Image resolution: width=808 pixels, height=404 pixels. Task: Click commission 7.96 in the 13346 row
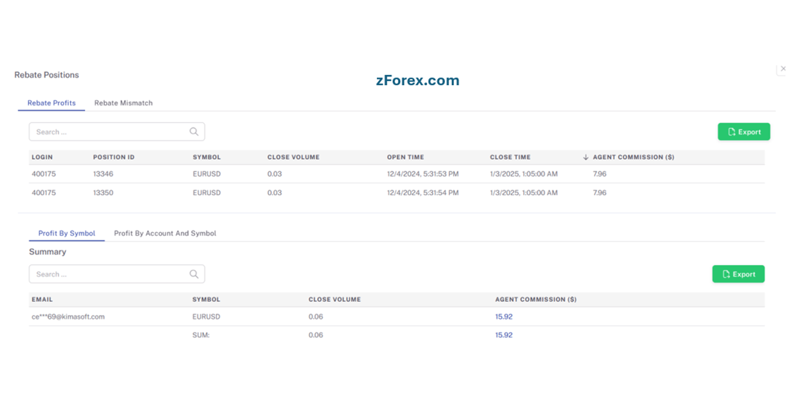tap(600, 174)
